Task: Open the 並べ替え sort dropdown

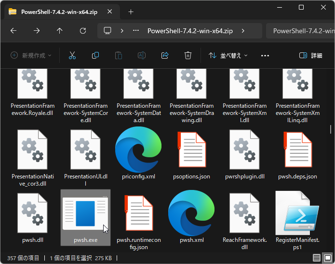Action: tap(228, 55)
